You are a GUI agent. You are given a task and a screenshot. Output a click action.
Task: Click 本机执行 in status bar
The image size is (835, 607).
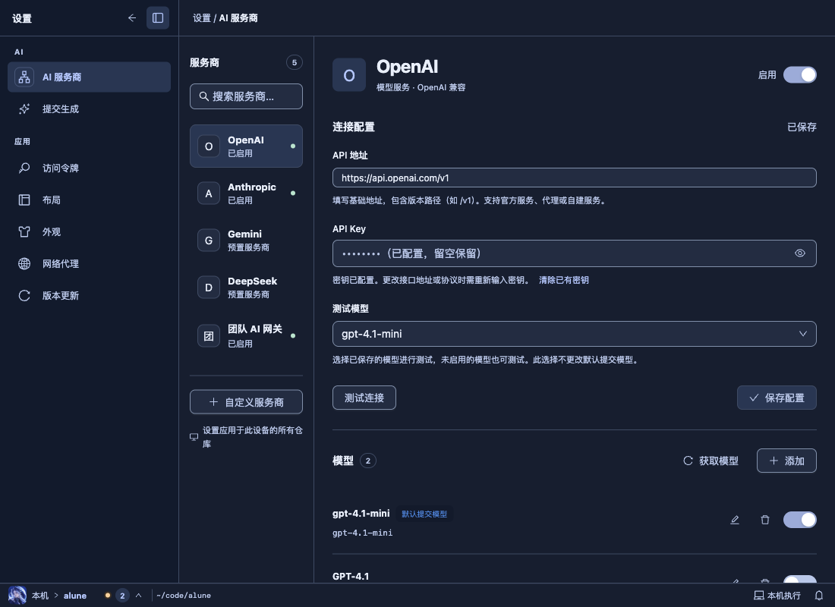point(777,596)
